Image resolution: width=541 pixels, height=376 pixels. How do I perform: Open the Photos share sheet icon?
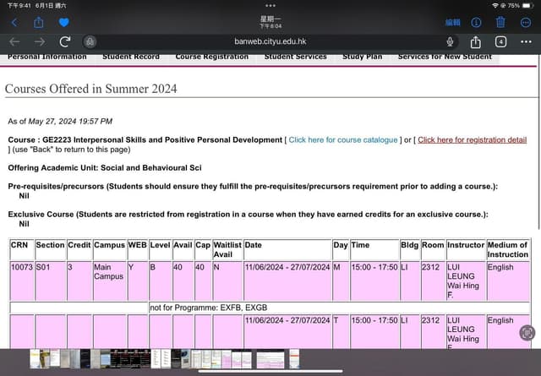pos(38,22)
